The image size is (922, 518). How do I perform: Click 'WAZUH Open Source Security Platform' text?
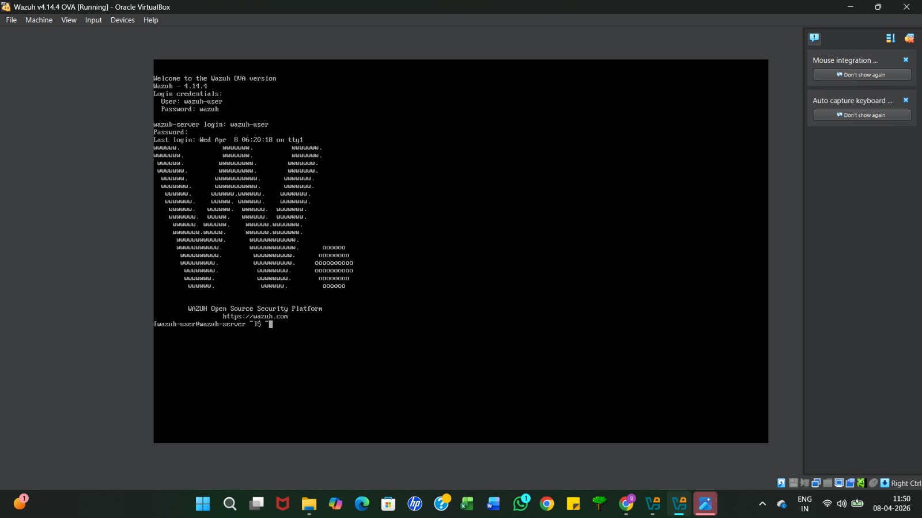(x=255, y=308)
